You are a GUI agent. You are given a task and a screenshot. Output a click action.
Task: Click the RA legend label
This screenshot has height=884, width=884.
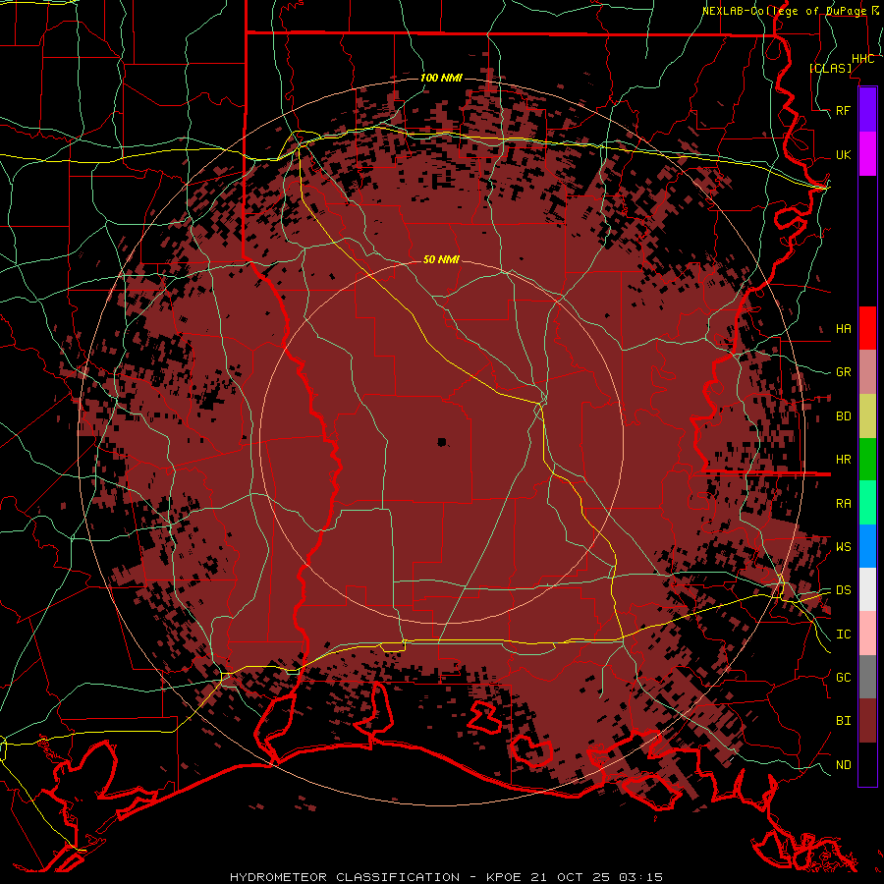point(844,504)
